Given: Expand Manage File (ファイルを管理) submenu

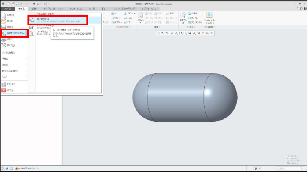Looking at the screenshot, I should 14,53.
